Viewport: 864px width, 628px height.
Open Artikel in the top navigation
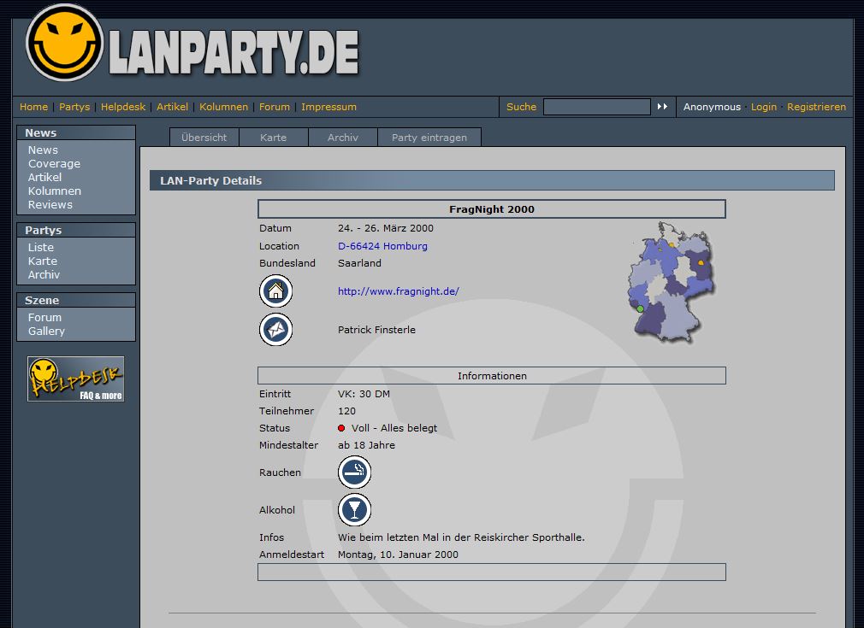tap(172, 107)
